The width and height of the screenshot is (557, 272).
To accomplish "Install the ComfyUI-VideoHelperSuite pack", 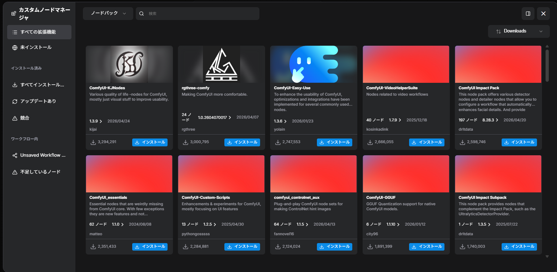I will point(427,142).
